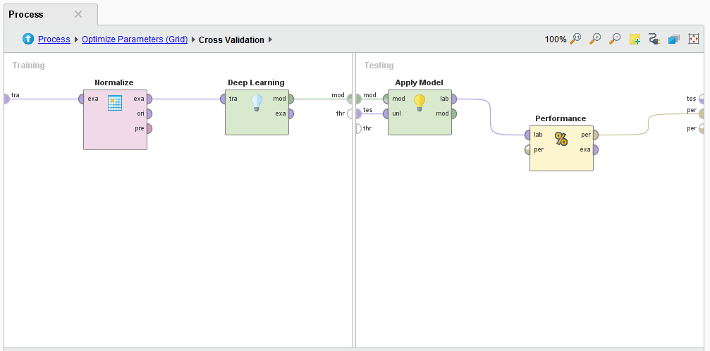
Task: Click Performance exa output port
Action: pos(596,149)
